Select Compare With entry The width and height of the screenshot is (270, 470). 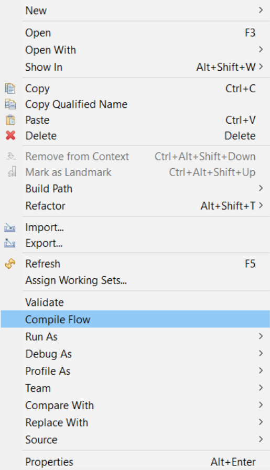135,405
